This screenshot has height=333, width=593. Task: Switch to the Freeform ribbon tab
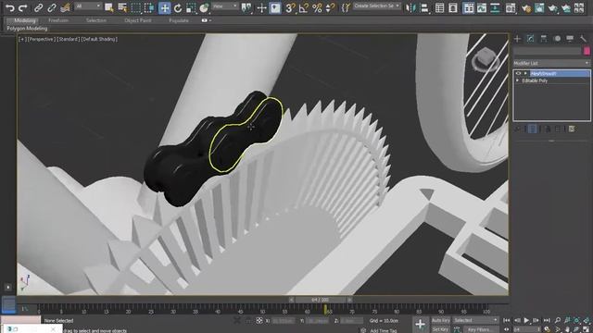tap(58, 20)
